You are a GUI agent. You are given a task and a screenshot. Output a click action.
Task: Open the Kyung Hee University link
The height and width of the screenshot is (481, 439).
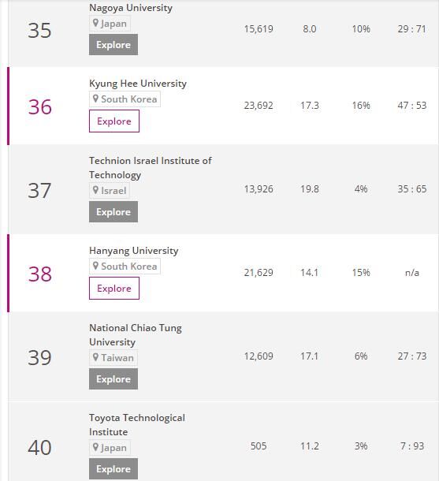coord(138,84)
